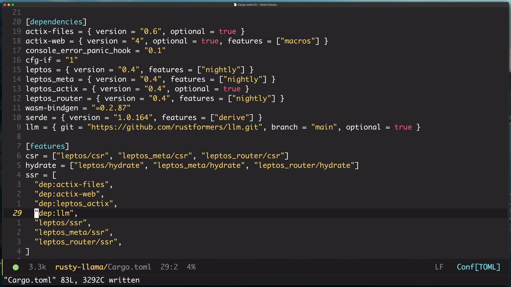This screenshot has height=287, width=511.
Task: Click the 4% buffer position percentage
Action: 191,267
